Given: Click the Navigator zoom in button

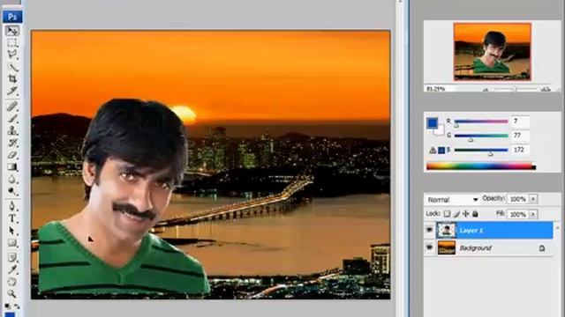Looking at the screenshot, I should pos(546,89).
